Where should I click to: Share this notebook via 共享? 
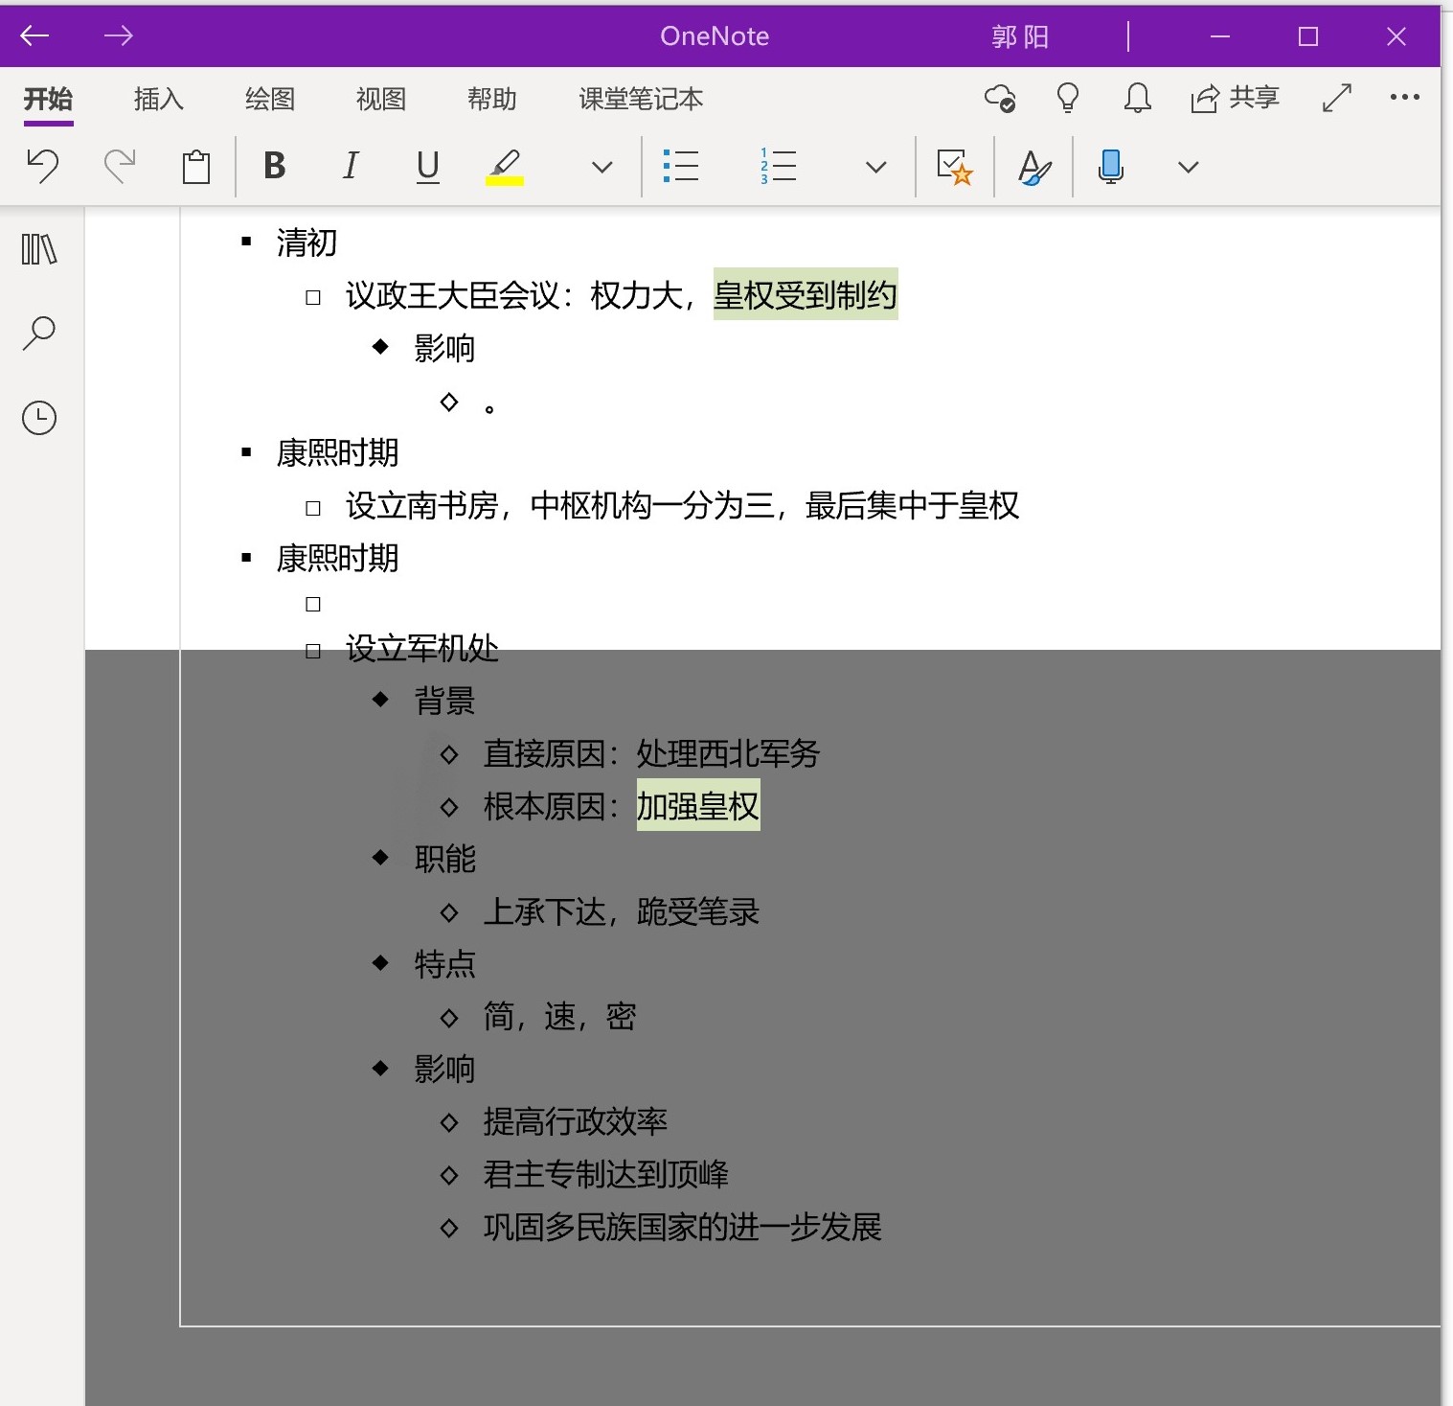click(x=1235, y=98)
